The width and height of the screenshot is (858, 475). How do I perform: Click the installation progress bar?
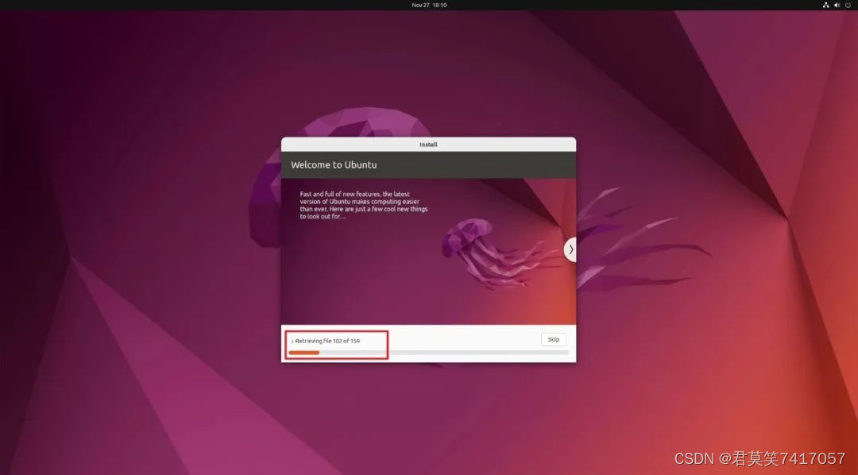point(428,353)
